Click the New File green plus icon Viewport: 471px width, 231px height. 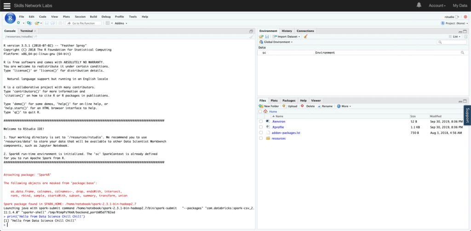(x=18, y=23)
